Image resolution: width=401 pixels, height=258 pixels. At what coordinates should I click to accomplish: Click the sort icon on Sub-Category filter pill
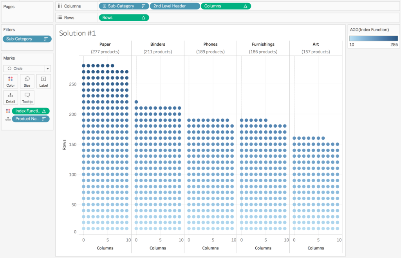coord(46,39)
